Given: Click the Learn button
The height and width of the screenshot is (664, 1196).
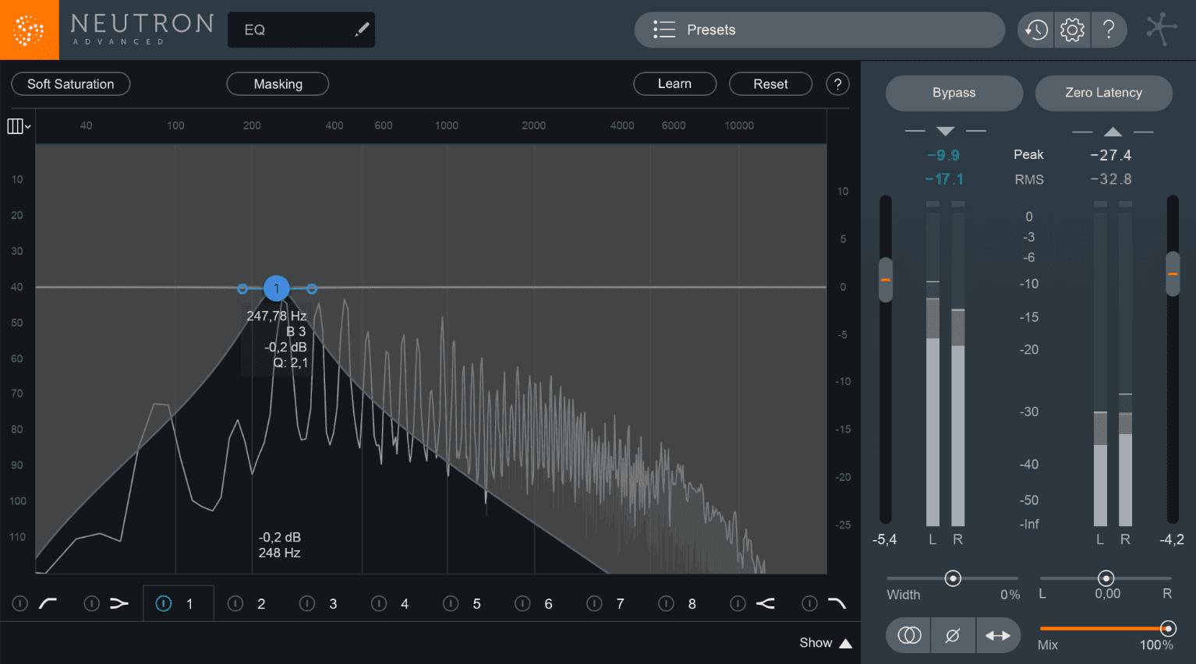Looking at the screenshot, I should (x=674, y=83).
